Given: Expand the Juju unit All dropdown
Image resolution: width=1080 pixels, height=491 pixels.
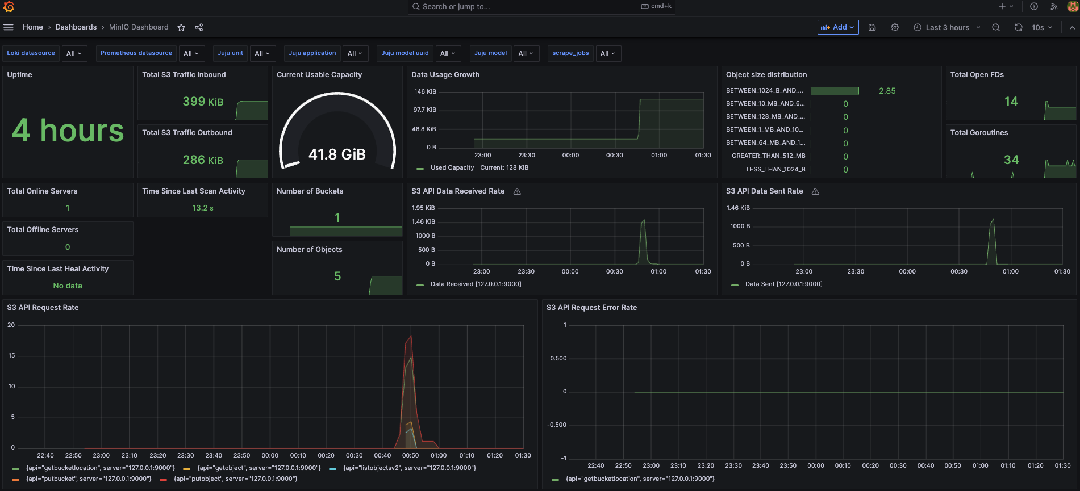Looking at the screenshot, I should click(262, 53).
